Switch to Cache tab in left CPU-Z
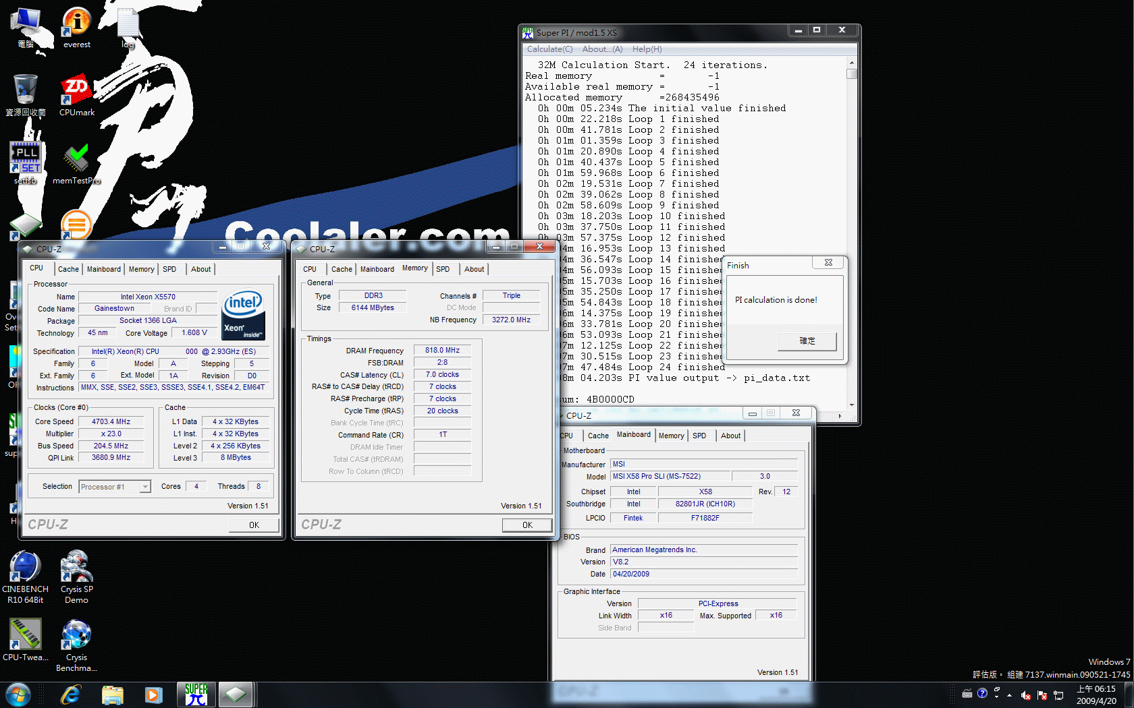 (68, 269)
